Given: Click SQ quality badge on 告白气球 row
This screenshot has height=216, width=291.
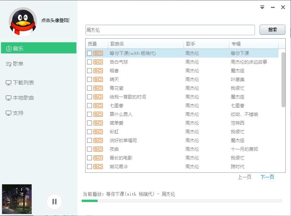Looking at the screenshot, I should coord(98,62).
